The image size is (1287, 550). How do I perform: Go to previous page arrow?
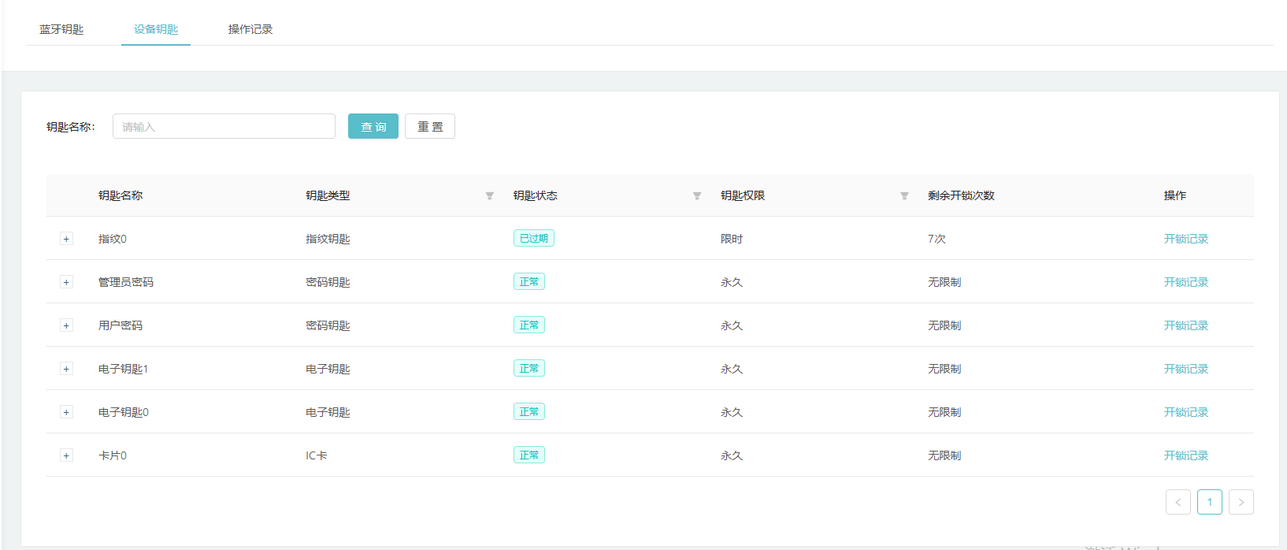click(1178, 502)
